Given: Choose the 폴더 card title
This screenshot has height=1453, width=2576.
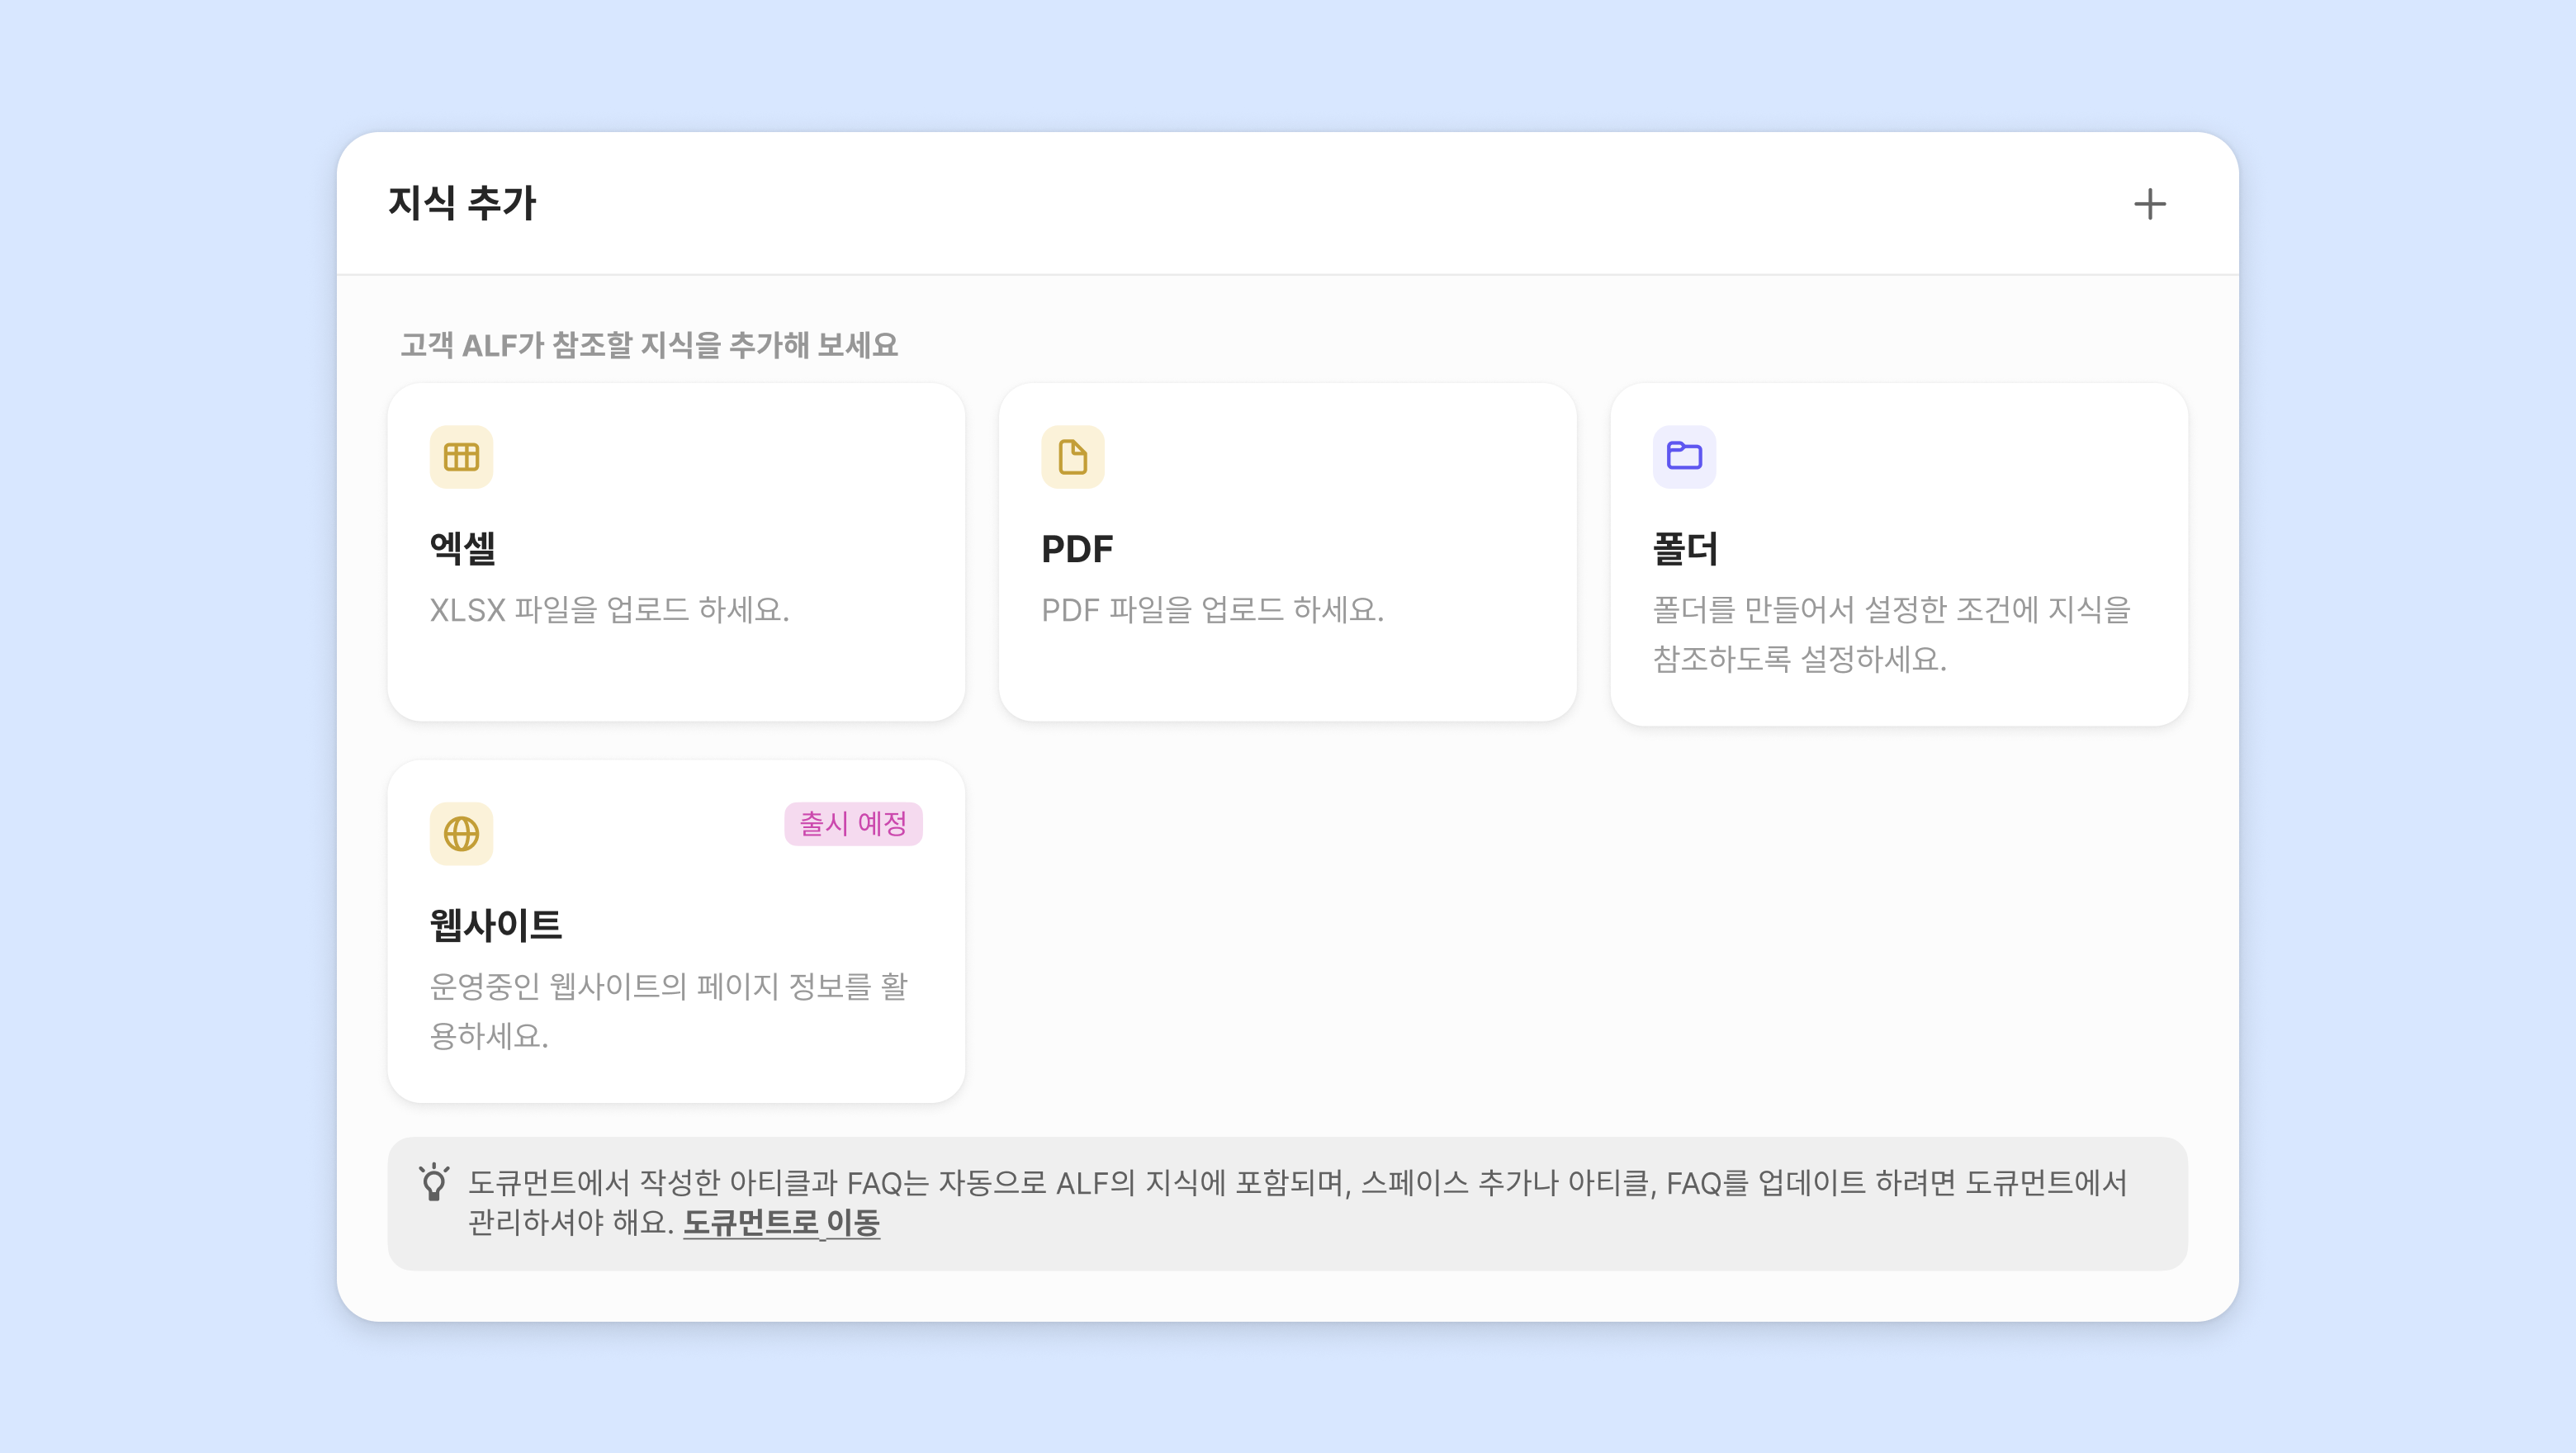Looking at the screenshot, I should coord(1686,548).
